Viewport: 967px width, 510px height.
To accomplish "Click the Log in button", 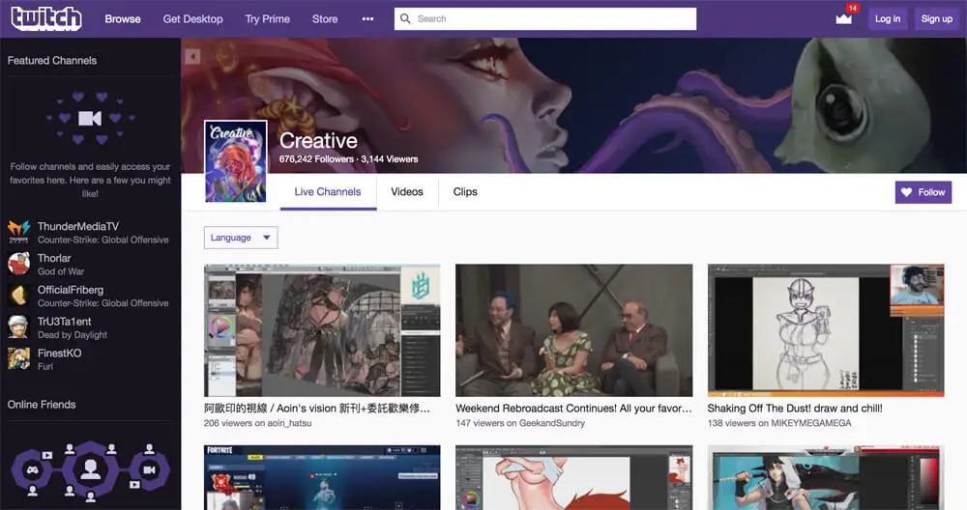I will (888, 18).
